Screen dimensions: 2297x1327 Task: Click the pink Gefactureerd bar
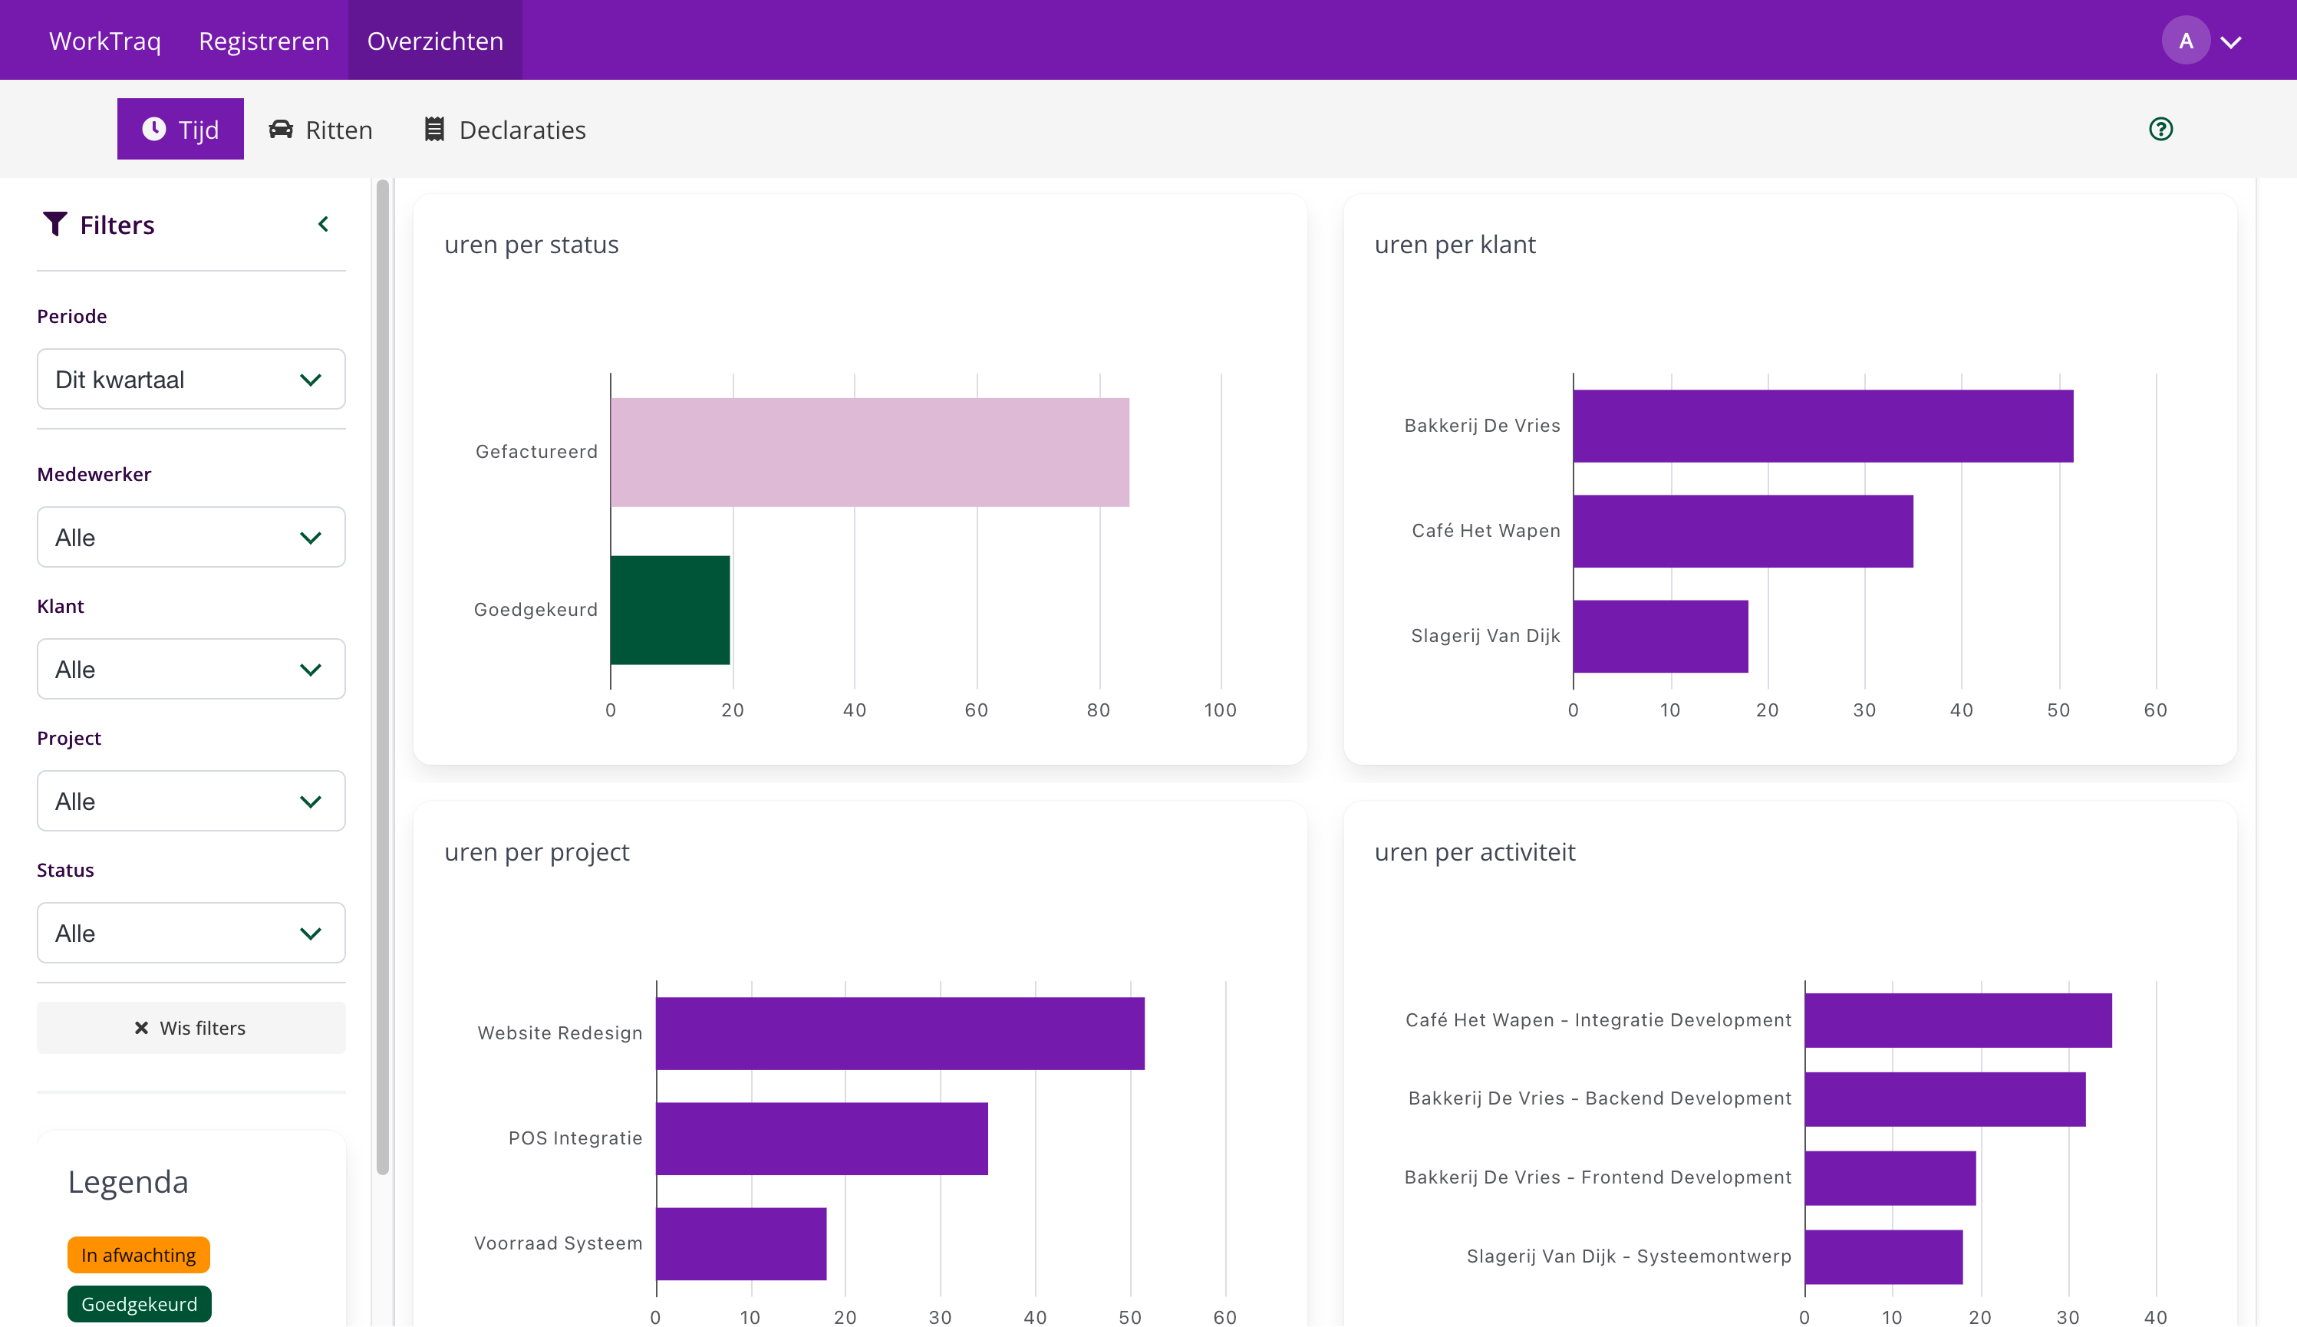click(871, 452)
